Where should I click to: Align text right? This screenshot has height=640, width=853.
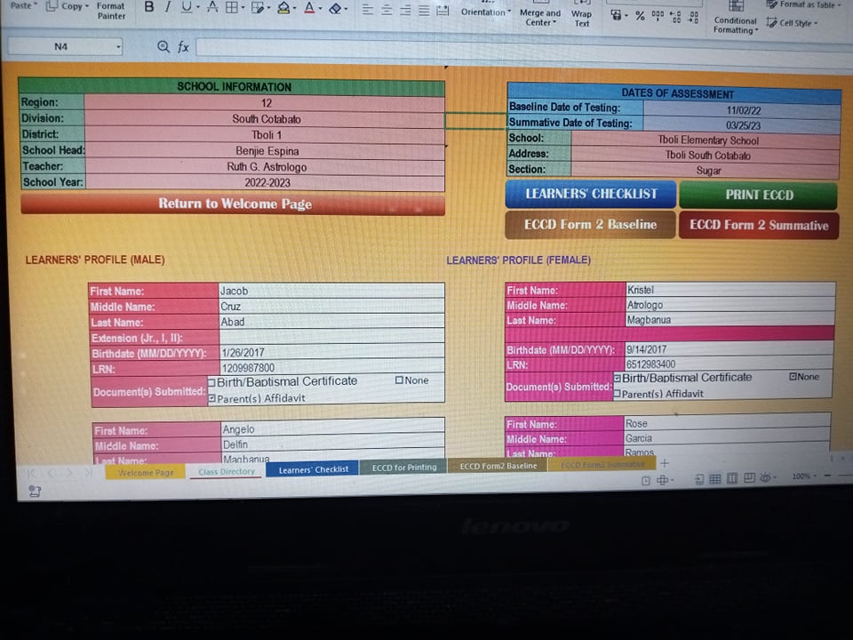pyautogui.click(x=405, y=11)
